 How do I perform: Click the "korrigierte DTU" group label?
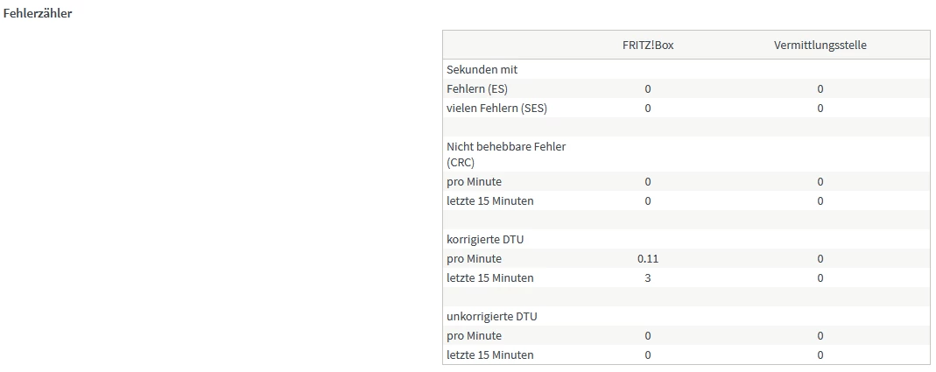(486, 239)
